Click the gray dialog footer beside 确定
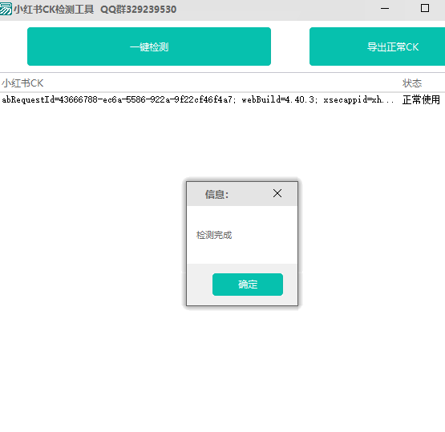Screen dimensions: 445x432 200,285
